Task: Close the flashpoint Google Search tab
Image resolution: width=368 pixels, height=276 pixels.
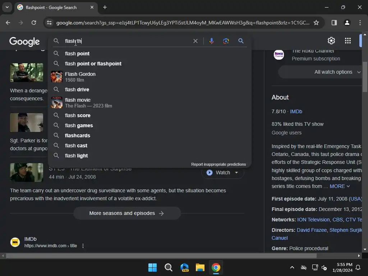Action: coord(92,7)
